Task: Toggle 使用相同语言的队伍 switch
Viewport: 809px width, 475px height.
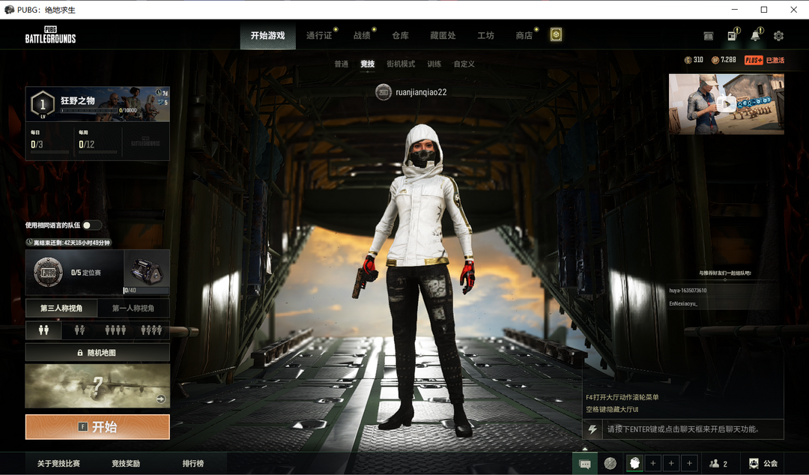Action: pyautogui.click(x=91, y=226)
